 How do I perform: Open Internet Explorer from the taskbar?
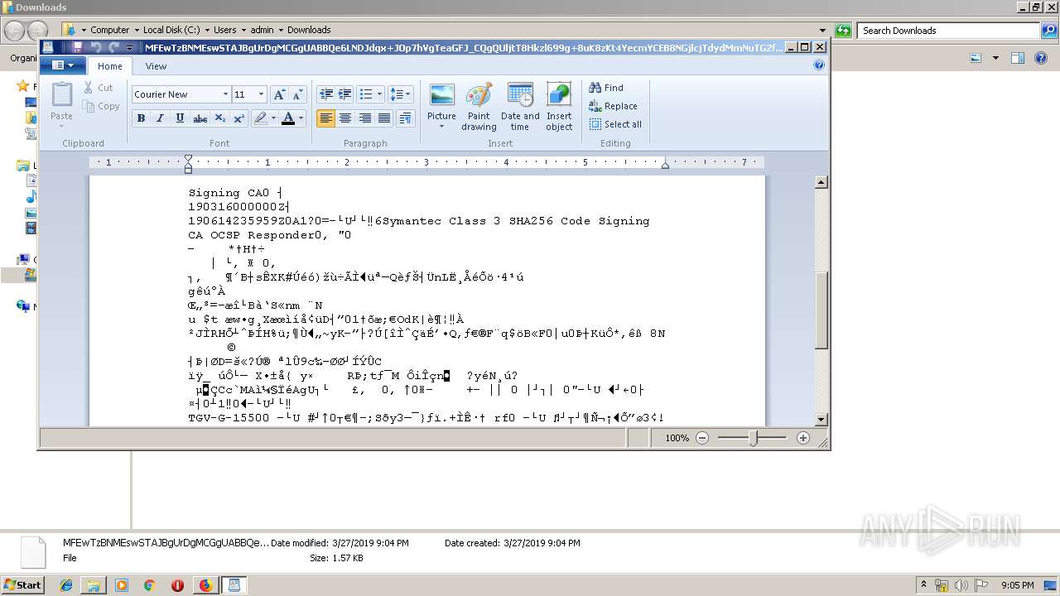(66, 585)
